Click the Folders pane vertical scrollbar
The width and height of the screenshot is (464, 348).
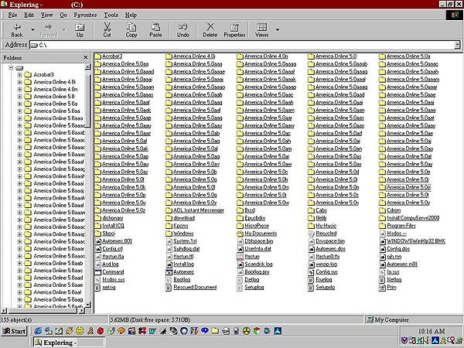pyautogui.click(x=89, y=193)
